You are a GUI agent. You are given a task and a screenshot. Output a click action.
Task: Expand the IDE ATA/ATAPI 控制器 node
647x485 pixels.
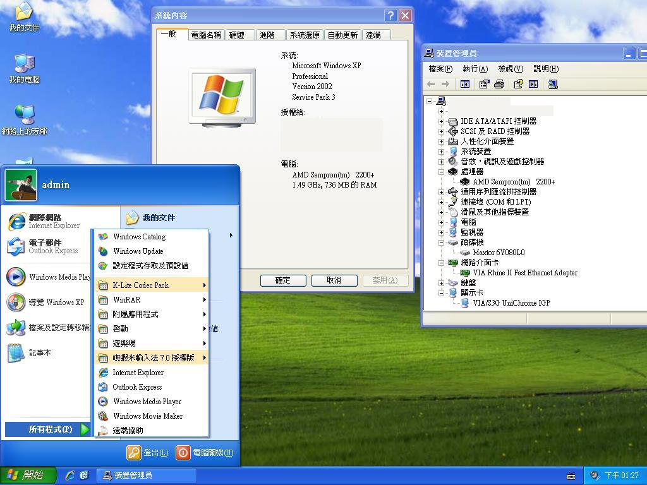(x=441, y=121)
